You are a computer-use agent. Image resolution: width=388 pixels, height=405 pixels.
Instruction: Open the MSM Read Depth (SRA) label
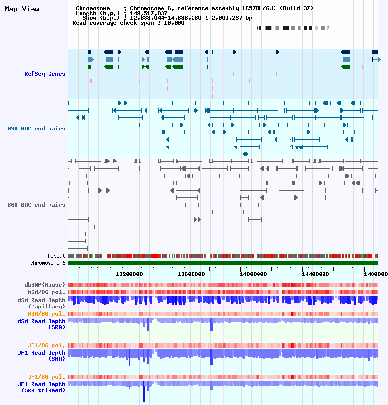[41, 324]
